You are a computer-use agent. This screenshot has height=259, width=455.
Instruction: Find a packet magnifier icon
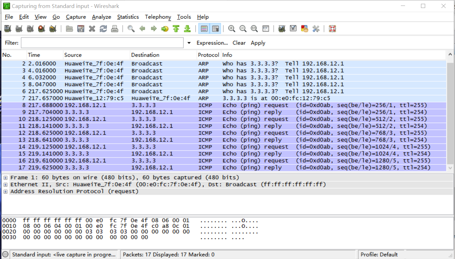(x=131, y=29)
